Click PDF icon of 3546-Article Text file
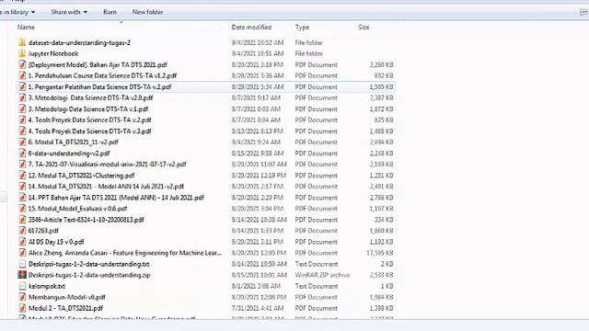The image size is (589, 331). [x=22, y=220]
